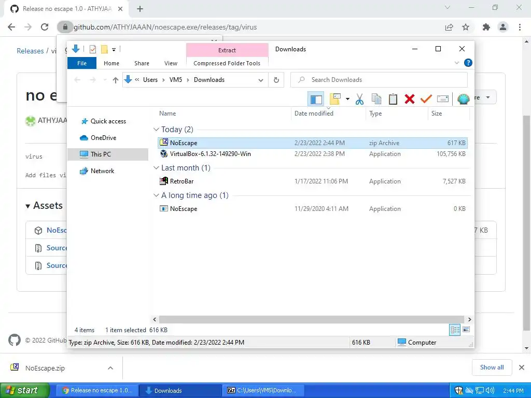Open the File menu in Explorer
Viewport: 531px width, 398px height.
point(82,63)
